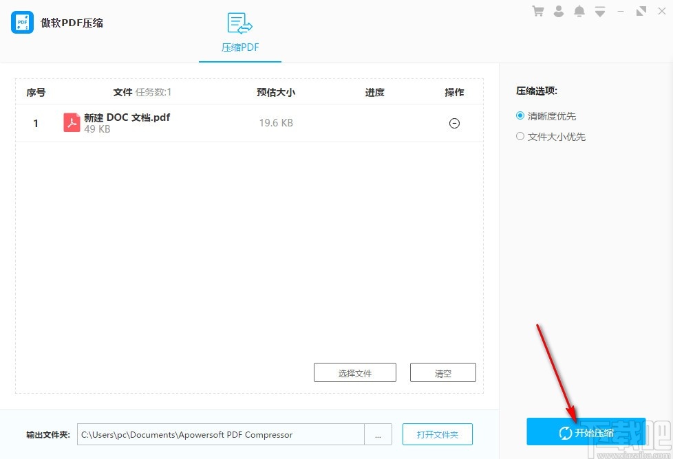Remove the file using the minus icon
673x459 pixels.
point(454,123)
